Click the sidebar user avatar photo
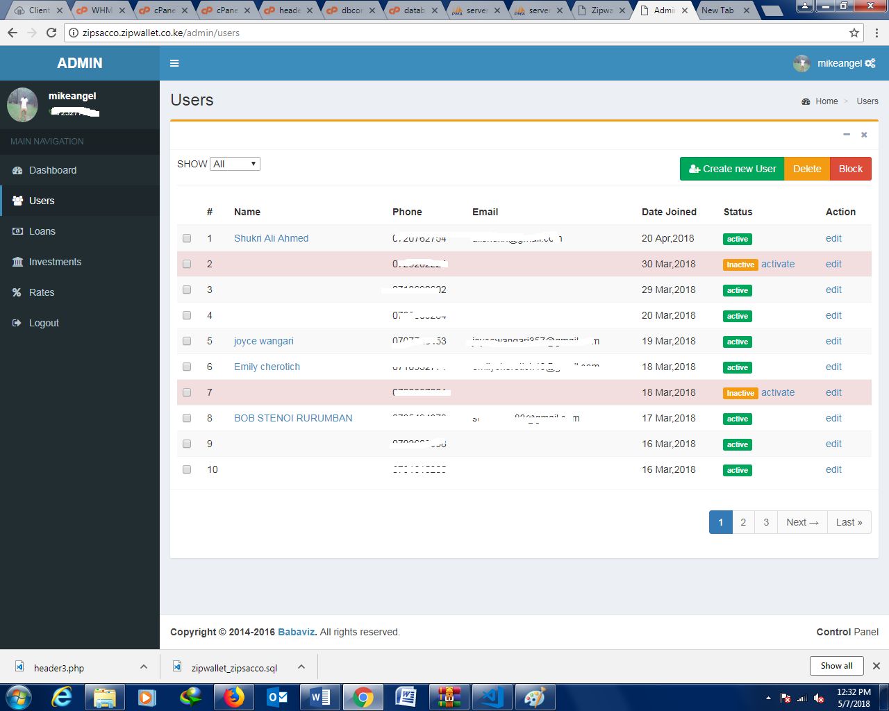Image resolution: width=889 pixels, height=711 pixels. (x=22, y=104)
